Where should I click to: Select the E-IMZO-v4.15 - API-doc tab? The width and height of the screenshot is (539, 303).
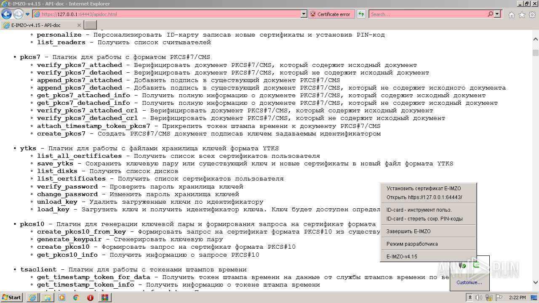point(42,25)
